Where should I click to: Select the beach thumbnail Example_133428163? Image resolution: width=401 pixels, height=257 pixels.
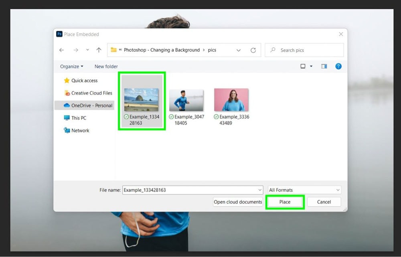(x=141, y=100)
